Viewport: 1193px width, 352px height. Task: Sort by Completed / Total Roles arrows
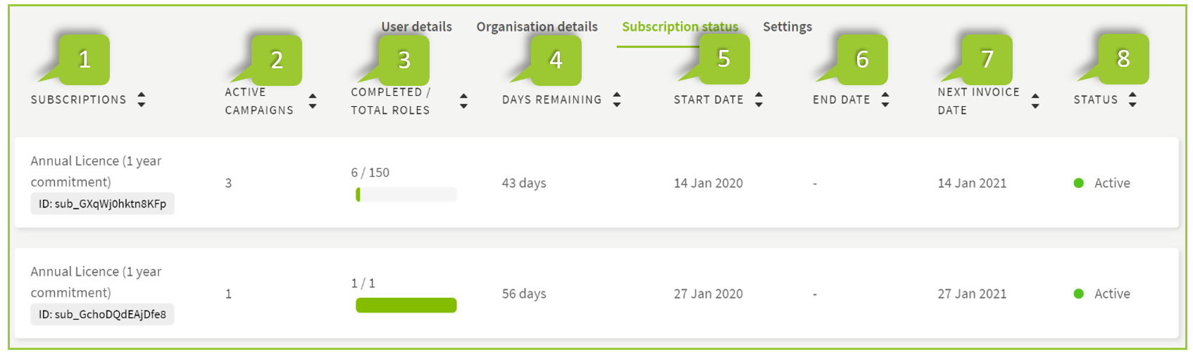pyautogui.click(x=463, y=101)
